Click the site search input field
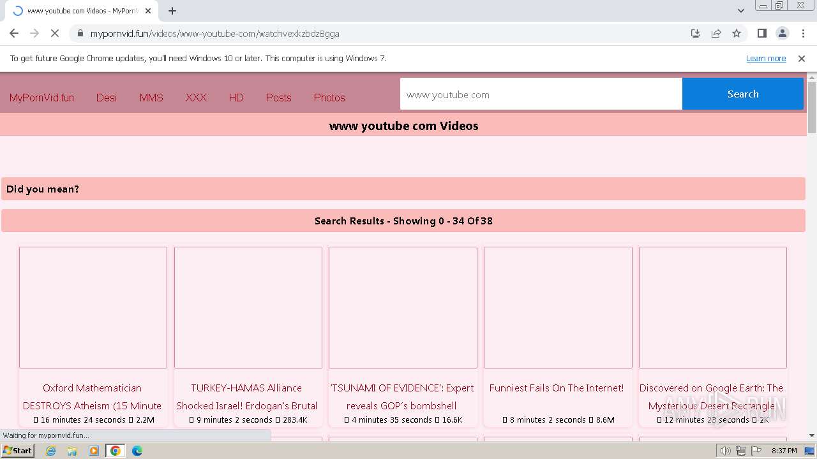817x459 pixels. pyautogui.click(x=541, y=94)
